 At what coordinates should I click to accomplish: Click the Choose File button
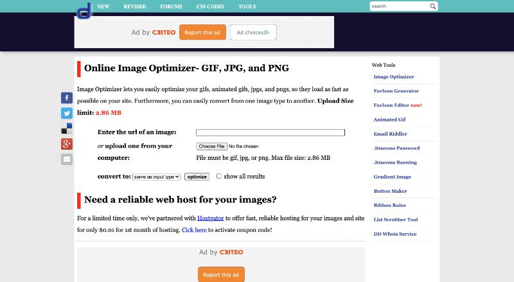(x=211, y=146)
